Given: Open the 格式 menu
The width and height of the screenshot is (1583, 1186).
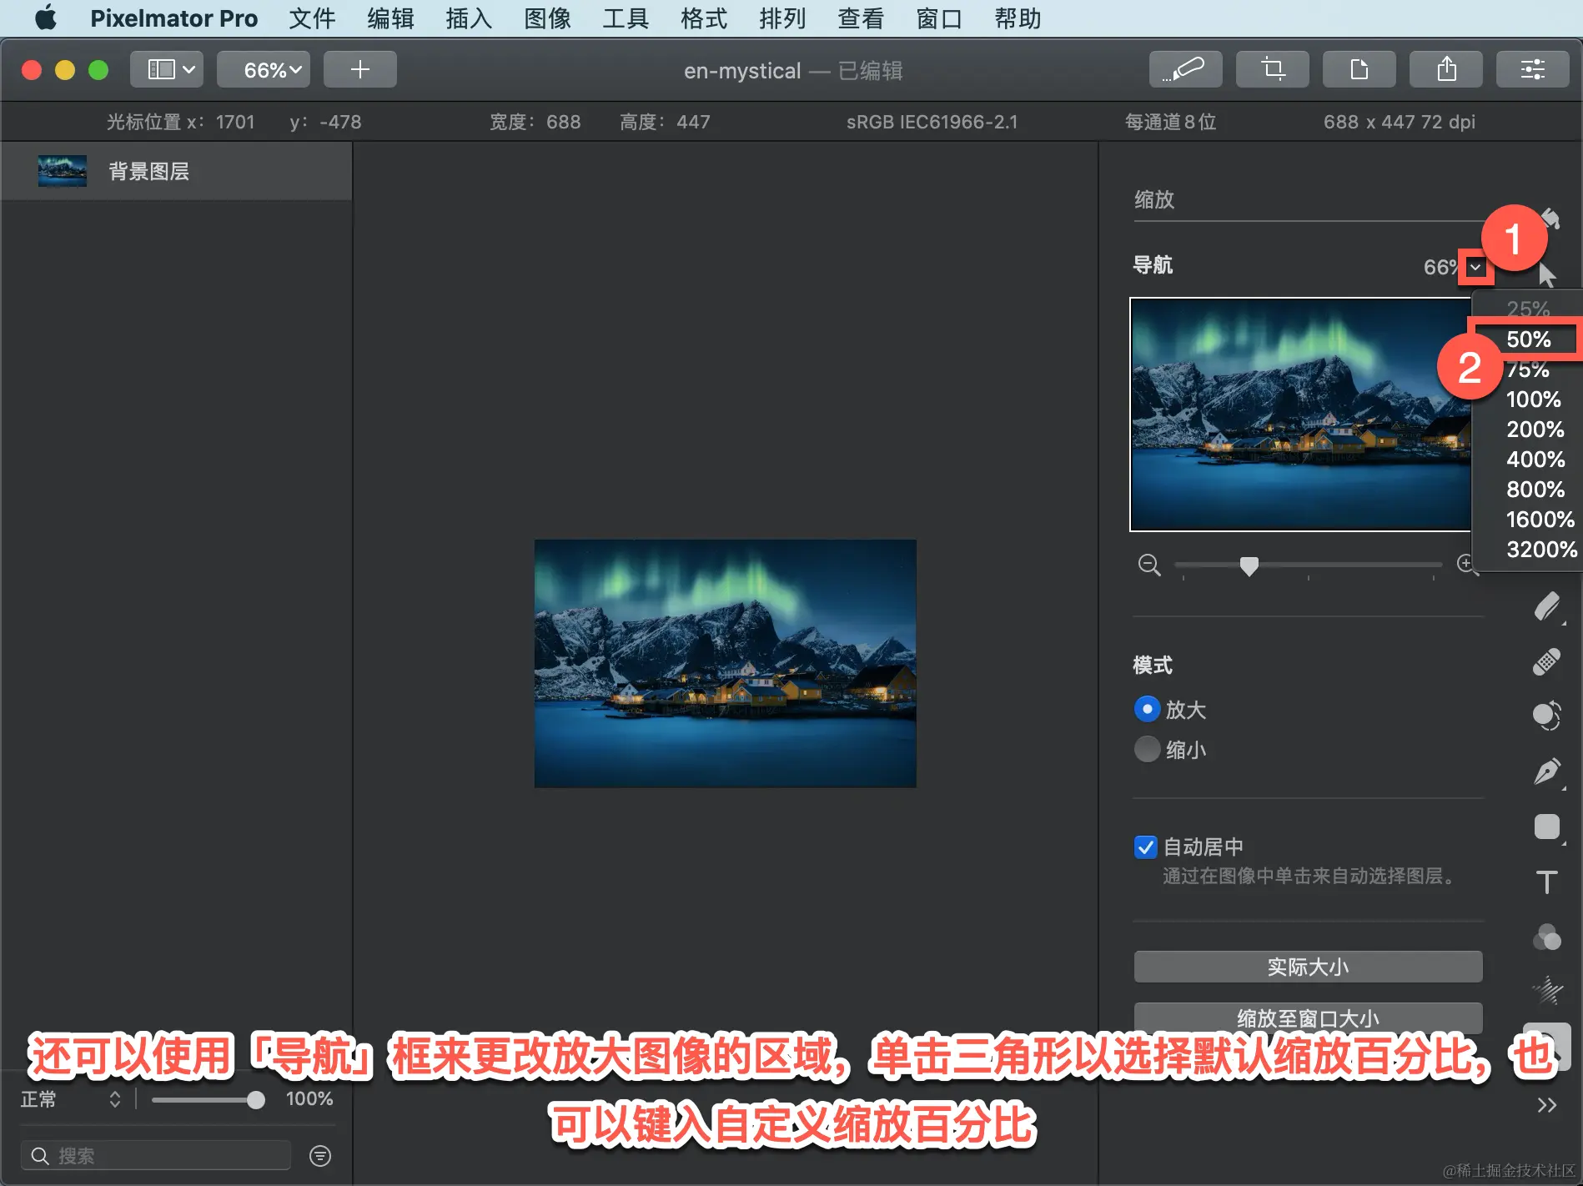Looking at the screenshot, I should [x=704, y=18].
